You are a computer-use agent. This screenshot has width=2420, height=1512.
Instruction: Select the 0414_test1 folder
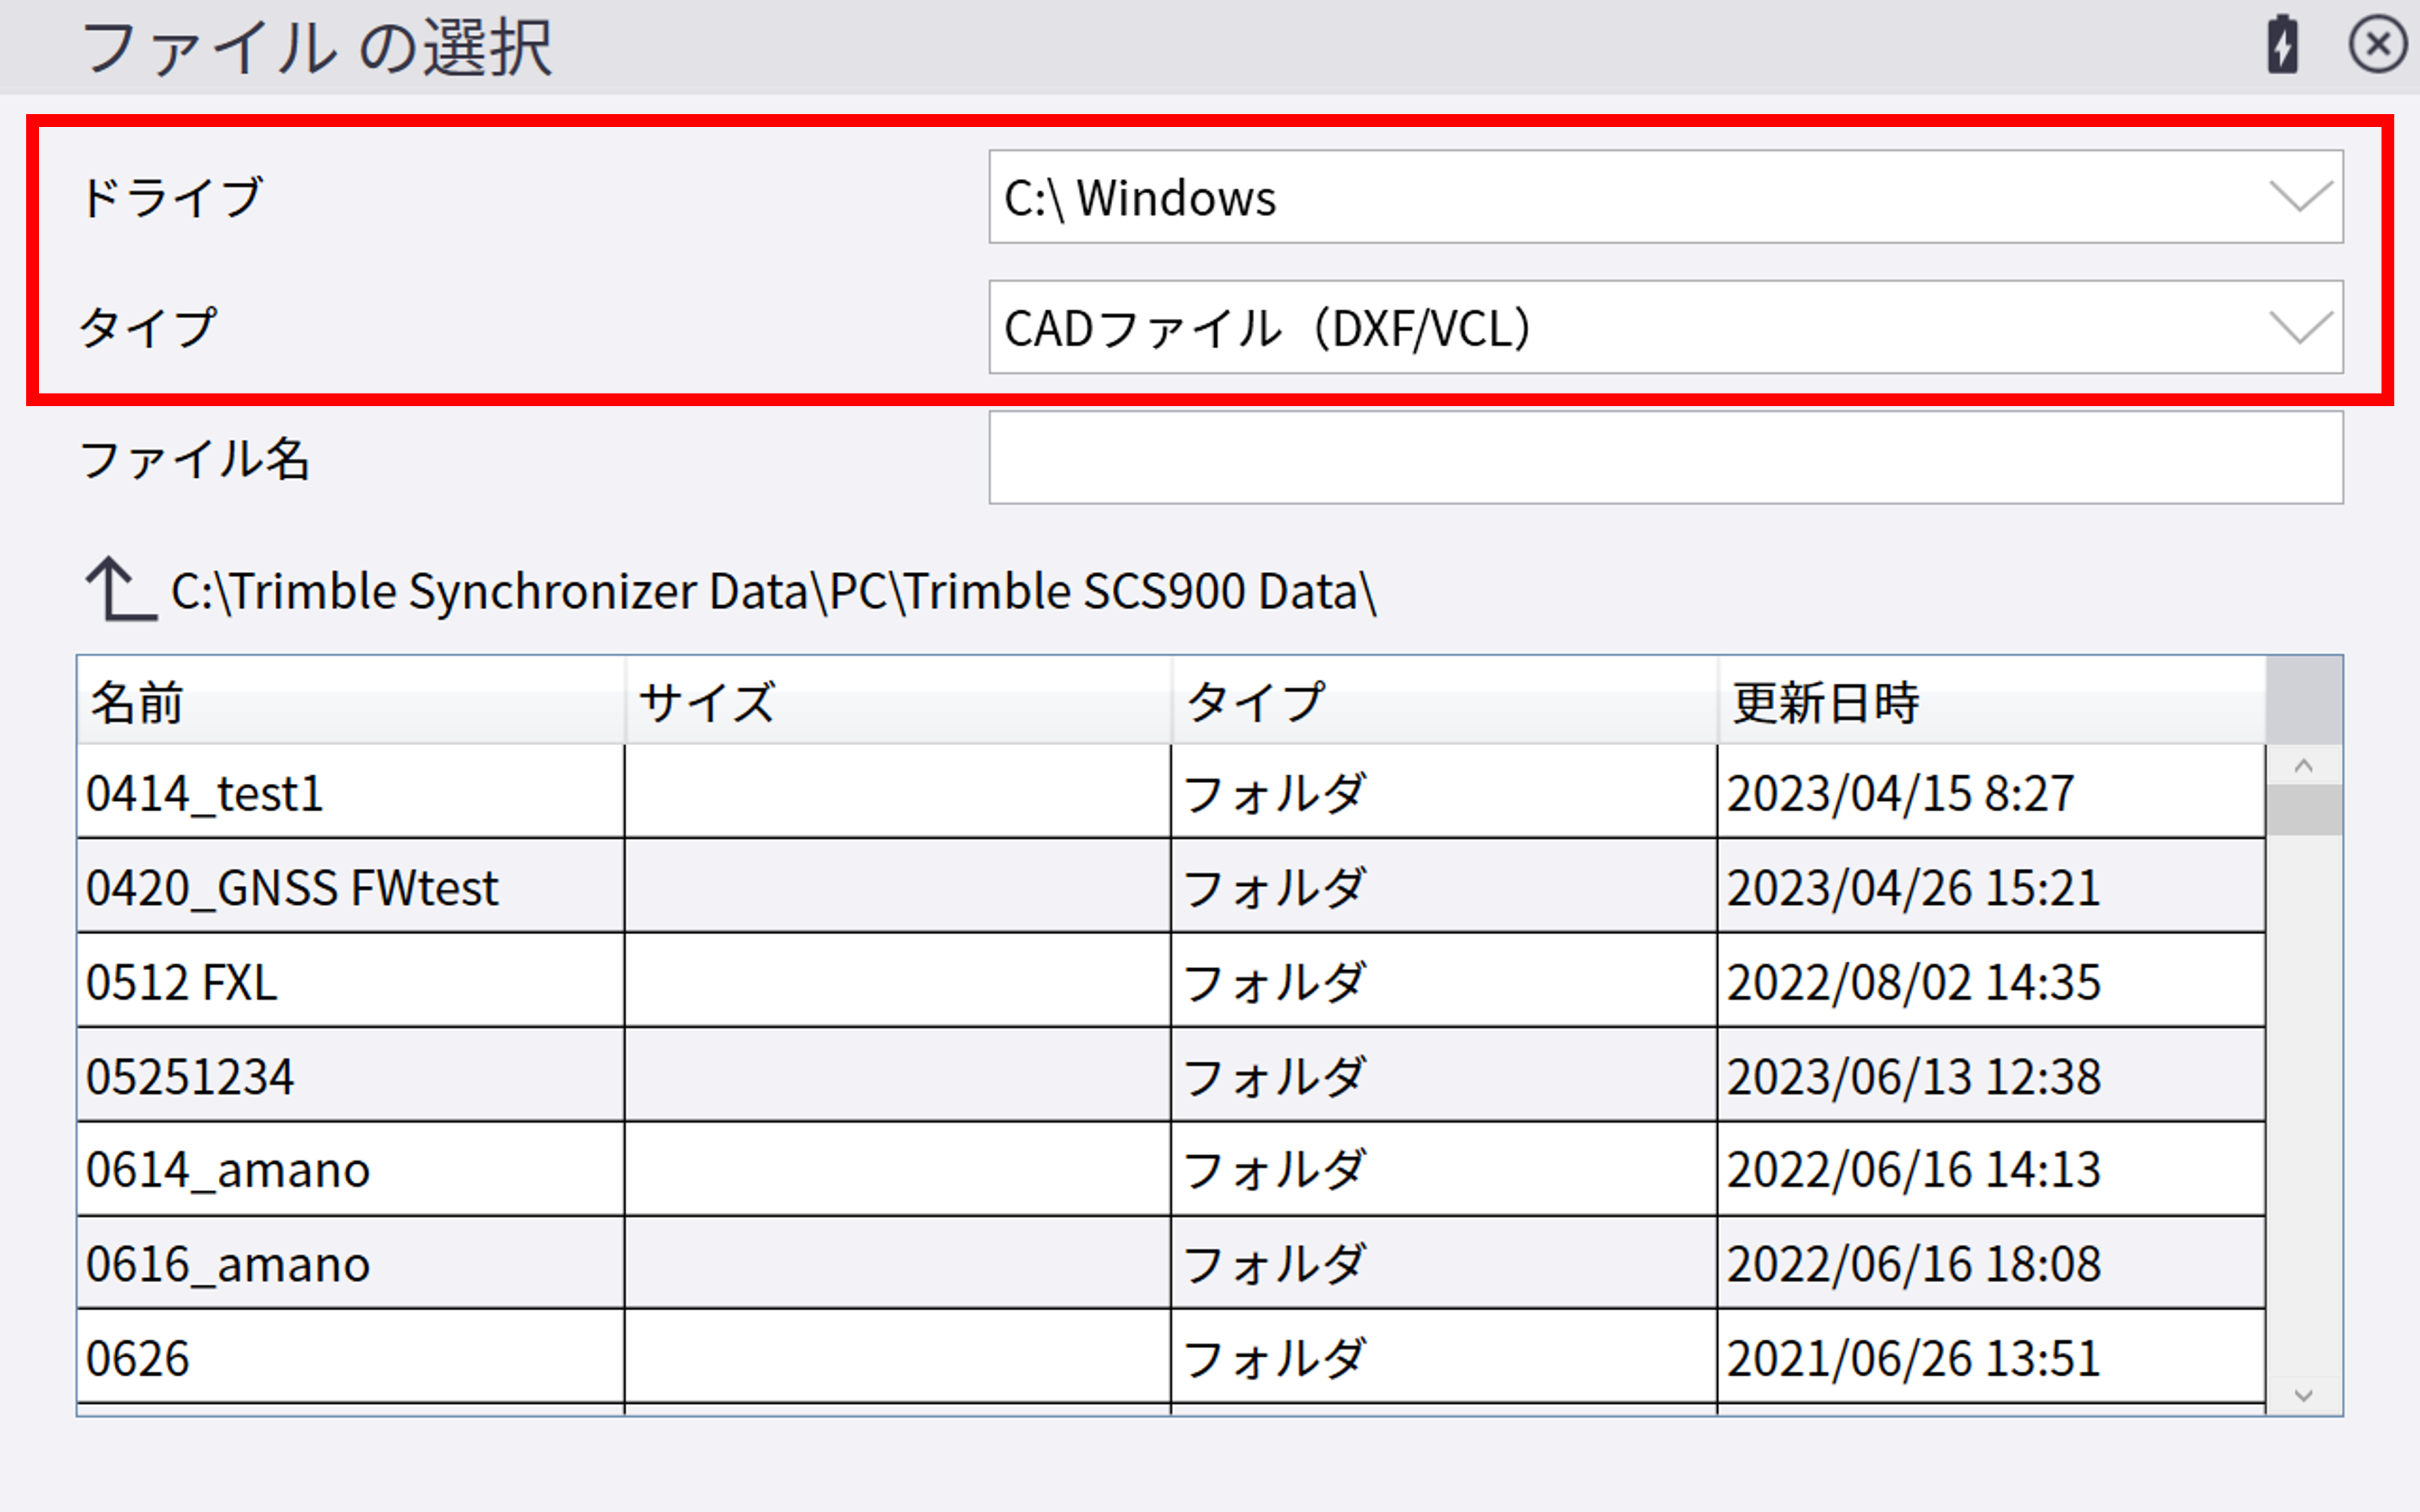pyautogui.click(x=205, y=794)
